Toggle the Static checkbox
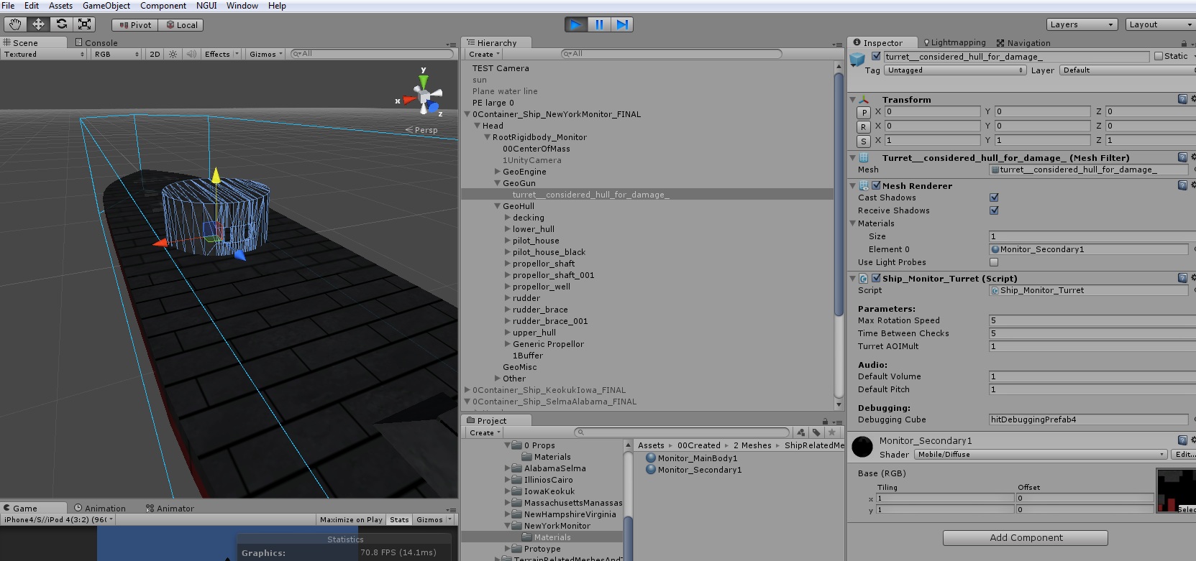 (x=1158, y=56)
